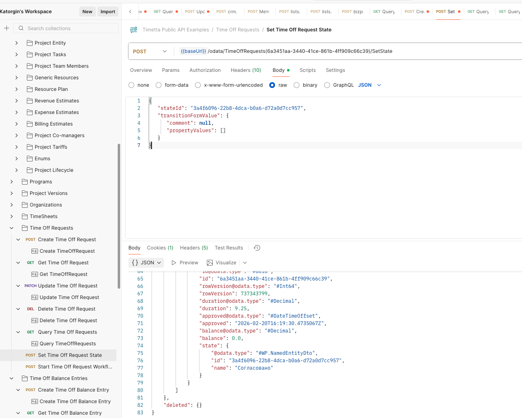The width and height of the screenshot is (522, 418).
Task: Click the Import button
Action: tap(108, 12)
